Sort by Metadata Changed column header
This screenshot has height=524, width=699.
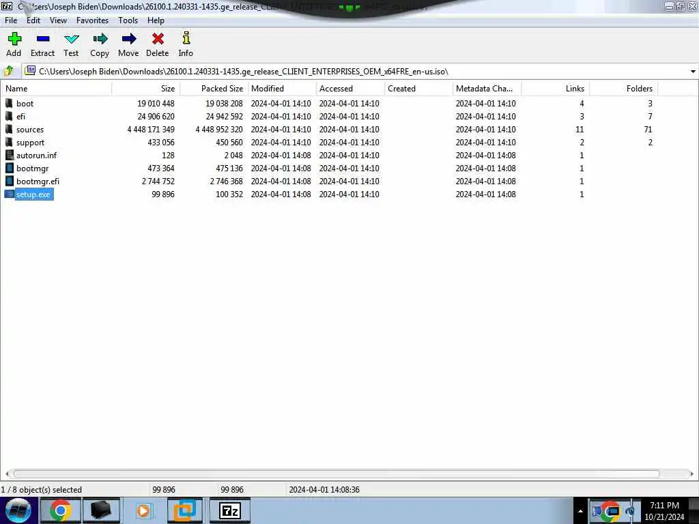tap(487, 89)
